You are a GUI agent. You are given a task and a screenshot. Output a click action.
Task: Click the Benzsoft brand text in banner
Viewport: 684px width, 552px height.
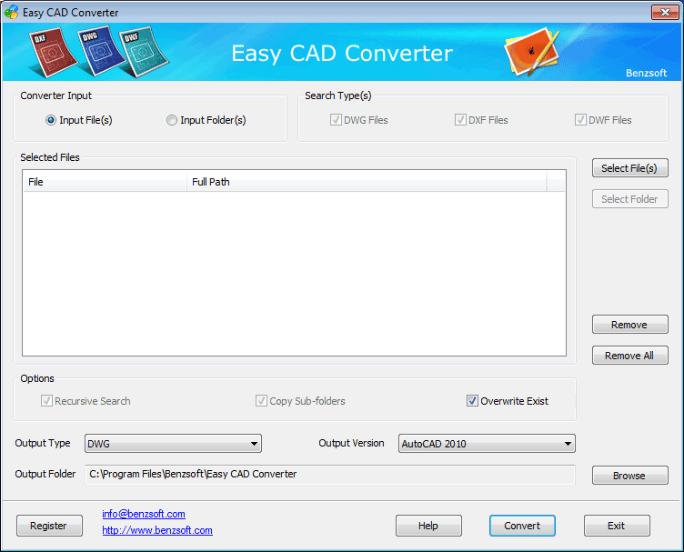(x=646, y=73)
